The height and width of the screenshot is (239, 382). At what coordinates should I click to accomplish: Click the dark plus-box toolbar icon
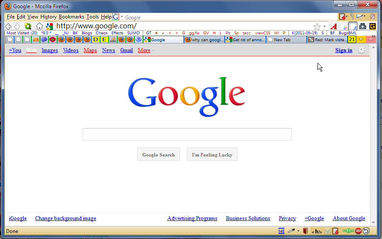[363, 26]
